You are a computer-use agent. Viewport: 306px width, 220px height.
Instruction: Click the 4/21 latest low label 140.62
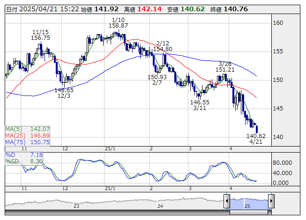(x=256, y=136)
